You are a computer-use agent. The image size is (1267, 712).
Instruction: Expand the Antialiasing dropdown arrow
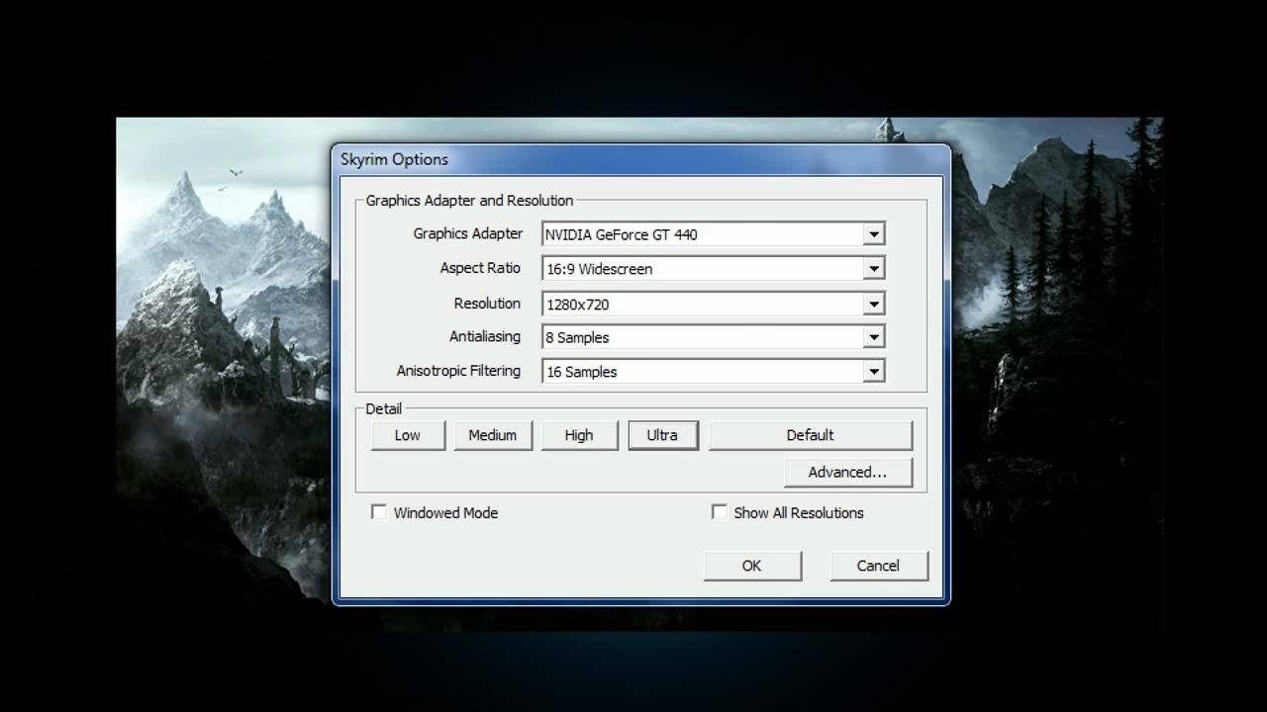[873, 337]
